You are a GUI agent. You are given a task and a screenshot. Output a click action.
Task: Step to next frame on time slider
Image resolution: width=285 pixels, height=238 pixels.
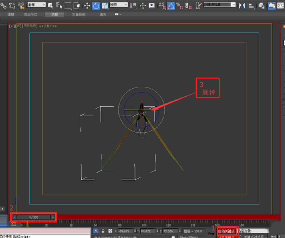coord(53,217)
